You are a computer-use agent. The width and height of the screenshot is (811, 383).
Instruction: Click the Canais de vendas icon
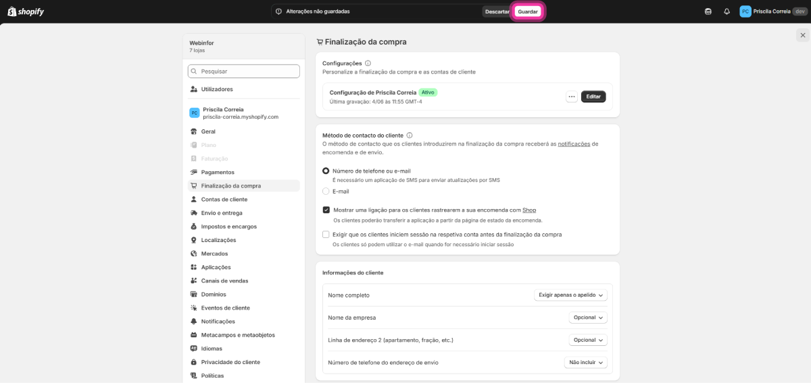[194, 281]
